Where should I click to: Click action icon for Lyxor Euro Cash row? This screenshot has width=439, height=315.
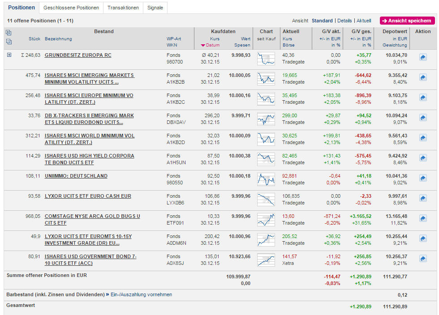click(423, 198)
